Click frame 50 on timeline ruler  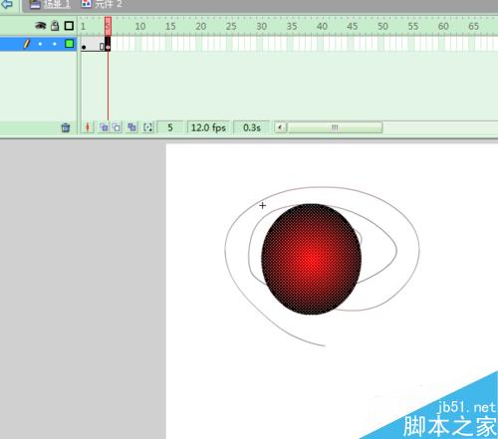(x=382, y=26)
